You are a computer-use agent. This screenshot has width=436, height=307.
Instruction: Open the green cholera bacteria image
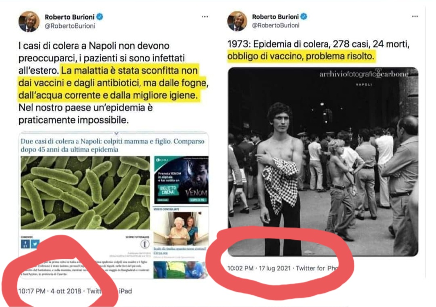[85, 193]
